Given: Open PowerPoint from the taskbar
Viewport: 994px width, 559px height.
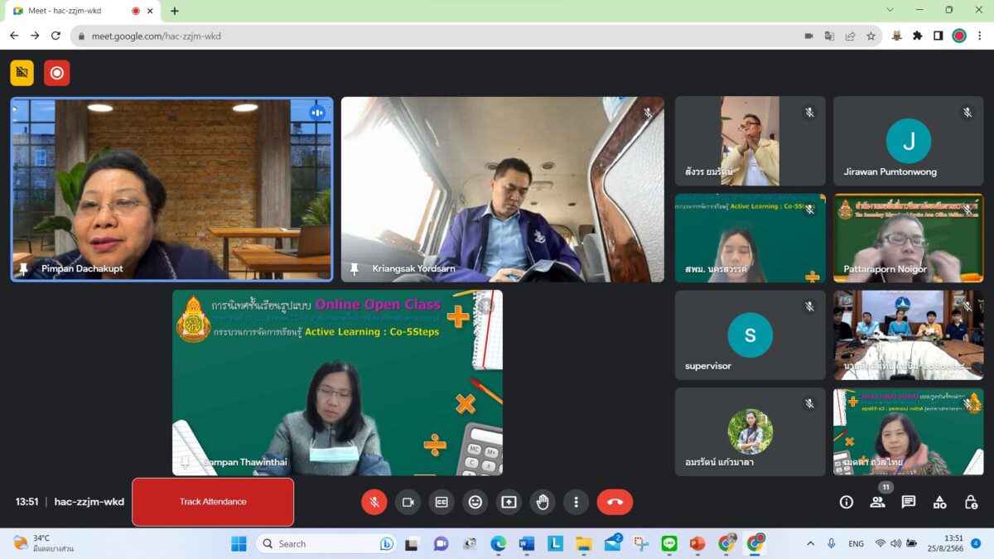Looking at the screenshot, I should point(697,543).
